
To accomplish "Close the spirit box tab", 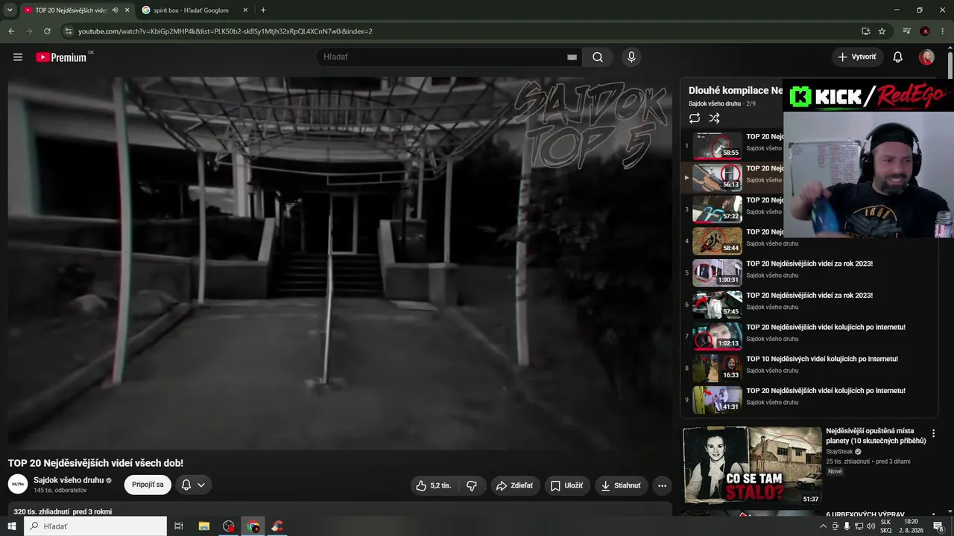I will point(245,10).
